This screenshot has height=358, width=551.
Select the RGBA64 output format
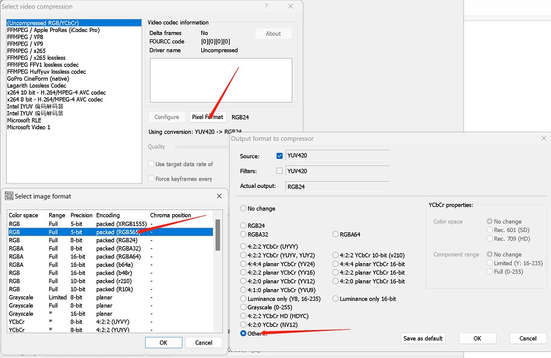tap(336, 234)
